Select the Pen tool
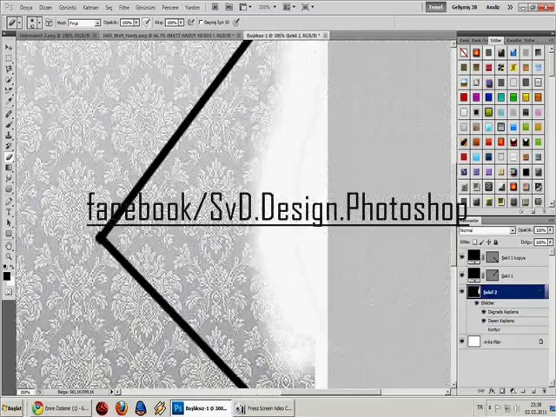 (x=9, y=202)
